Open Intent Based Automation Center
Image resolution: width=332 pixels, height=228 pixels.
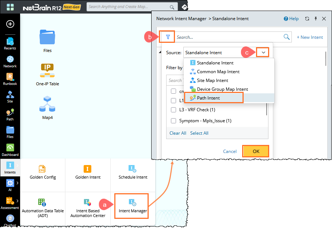88,208
